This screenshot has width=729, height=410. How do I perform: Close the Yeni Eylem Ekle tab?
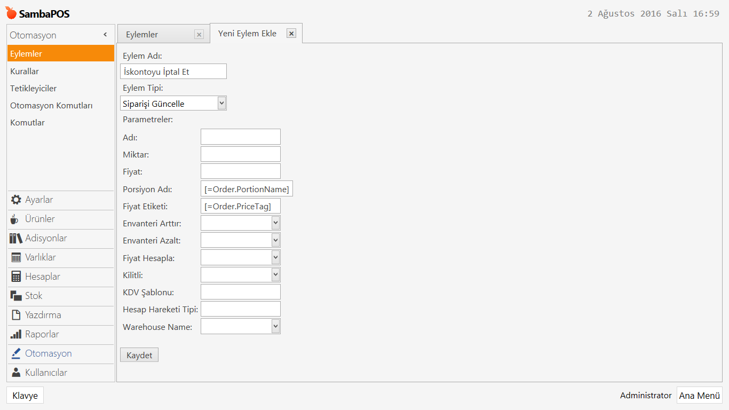point(291,33)
